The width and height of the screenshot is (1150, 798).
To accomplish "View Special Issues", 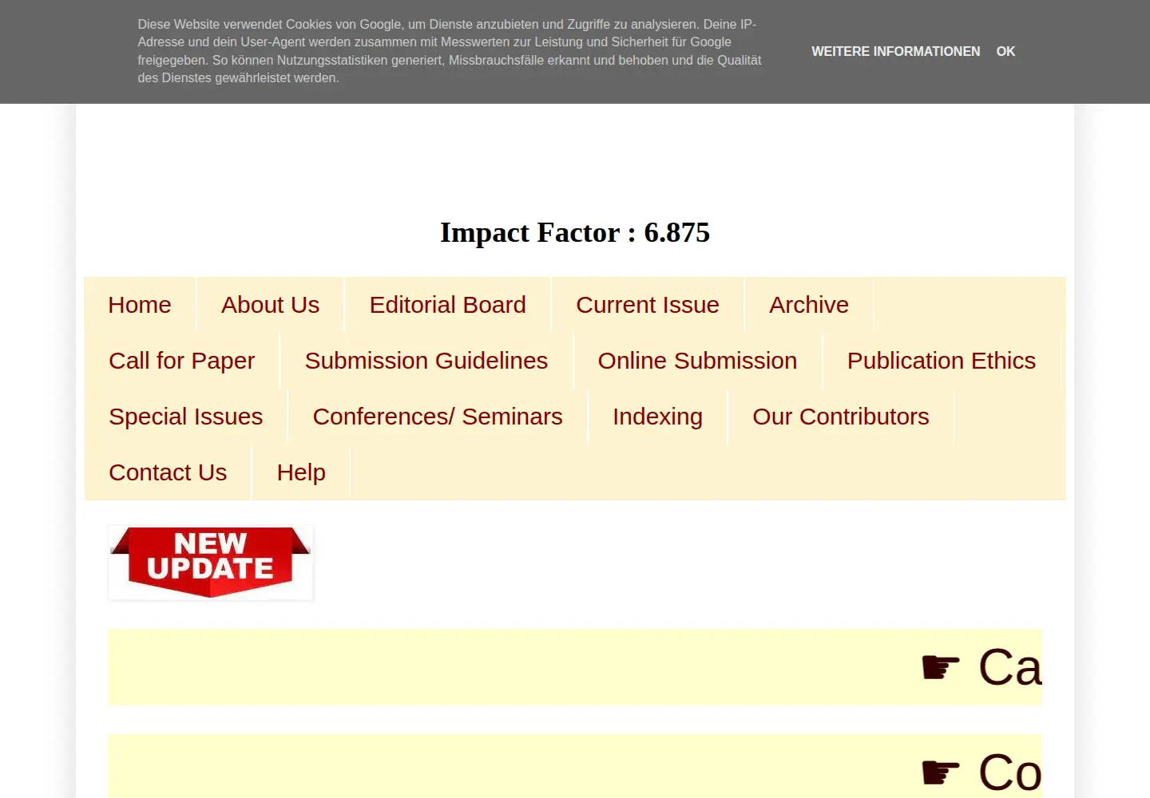I will (186, 417).
